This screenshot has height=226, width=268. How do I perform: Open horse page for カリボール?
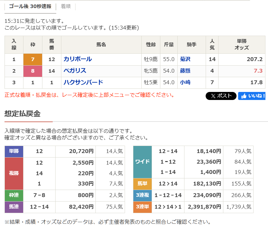pos(78,59)
